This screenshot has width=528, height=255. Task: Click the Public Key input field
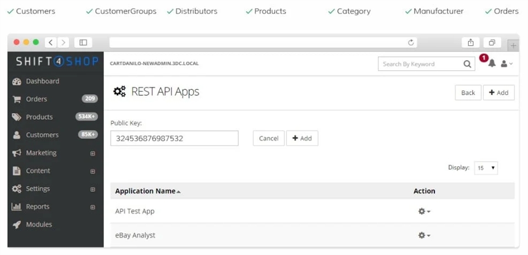click(x=174, y=138)
